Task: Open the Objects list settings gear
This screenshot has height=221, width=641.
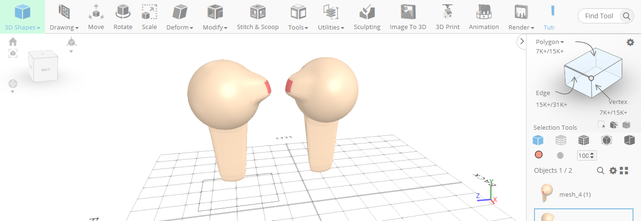Action: tap(613, 170)
